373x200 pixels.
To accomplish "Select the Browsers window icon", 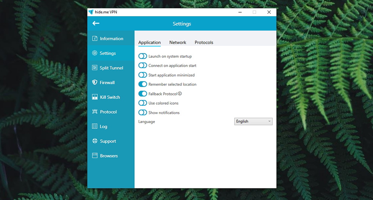I will pos(95,156).
